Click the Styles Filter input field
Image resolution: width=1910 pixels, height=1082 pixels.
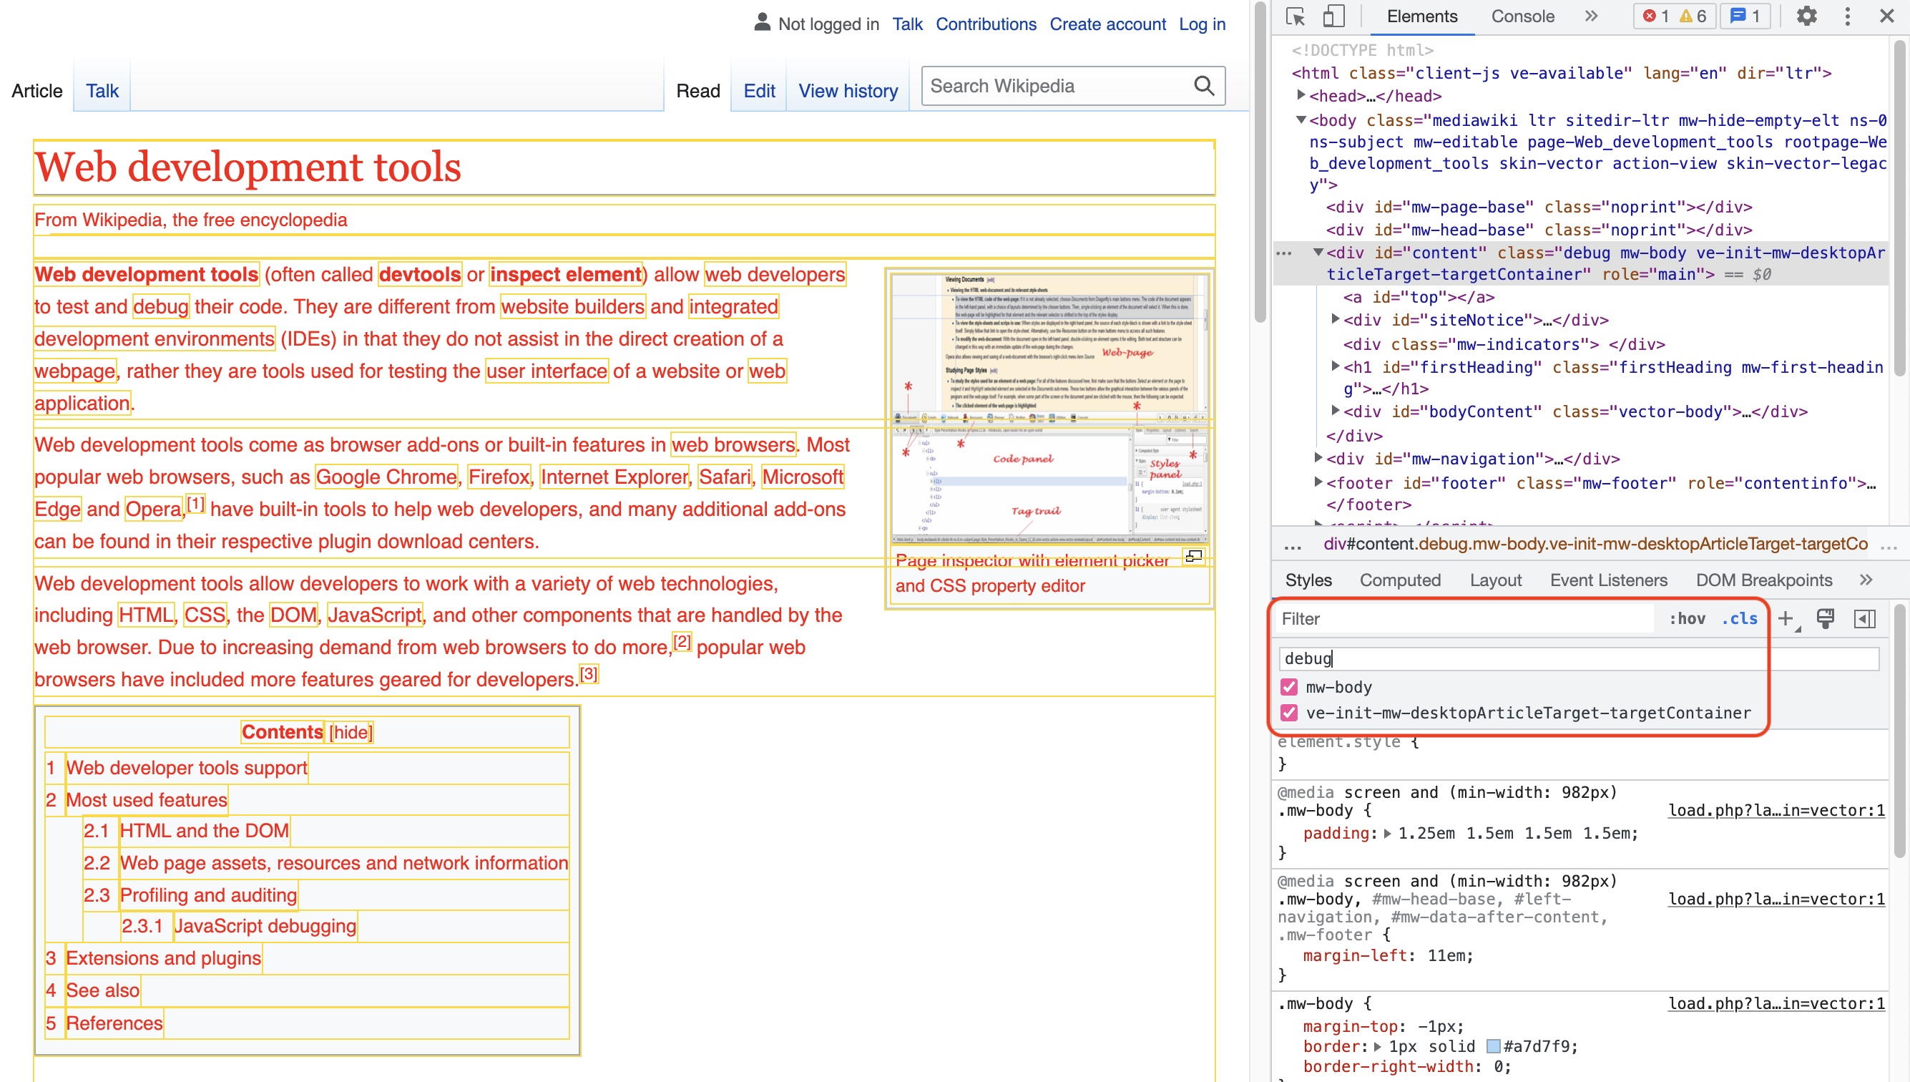[x=1464, y=618]
